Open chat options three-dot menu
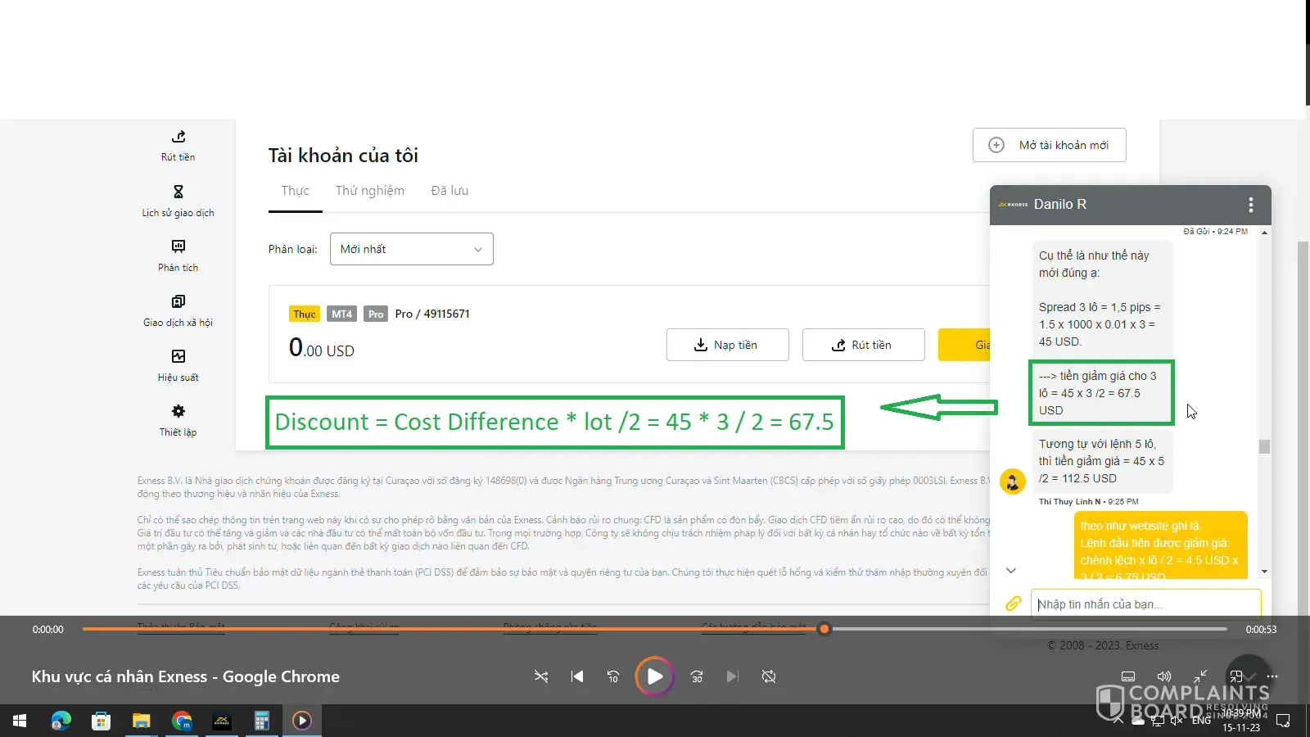 [x=1250, y=205]
